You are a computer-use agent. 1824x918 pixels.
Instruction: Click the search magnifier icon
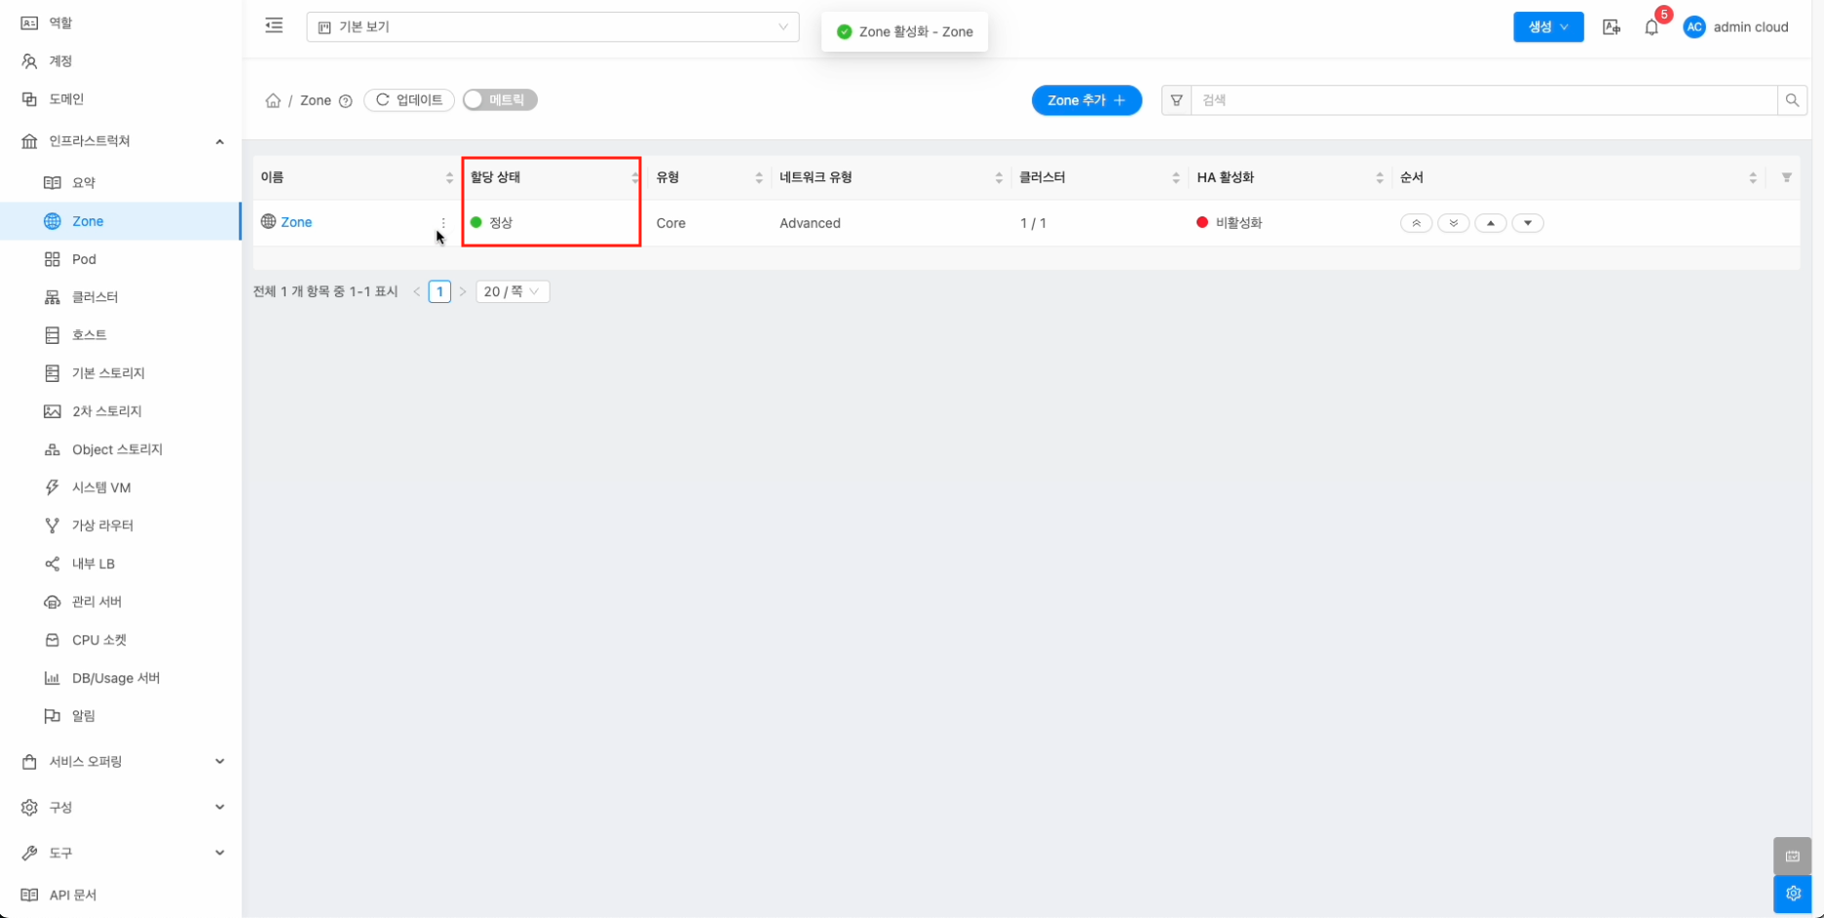(1792, 100)
